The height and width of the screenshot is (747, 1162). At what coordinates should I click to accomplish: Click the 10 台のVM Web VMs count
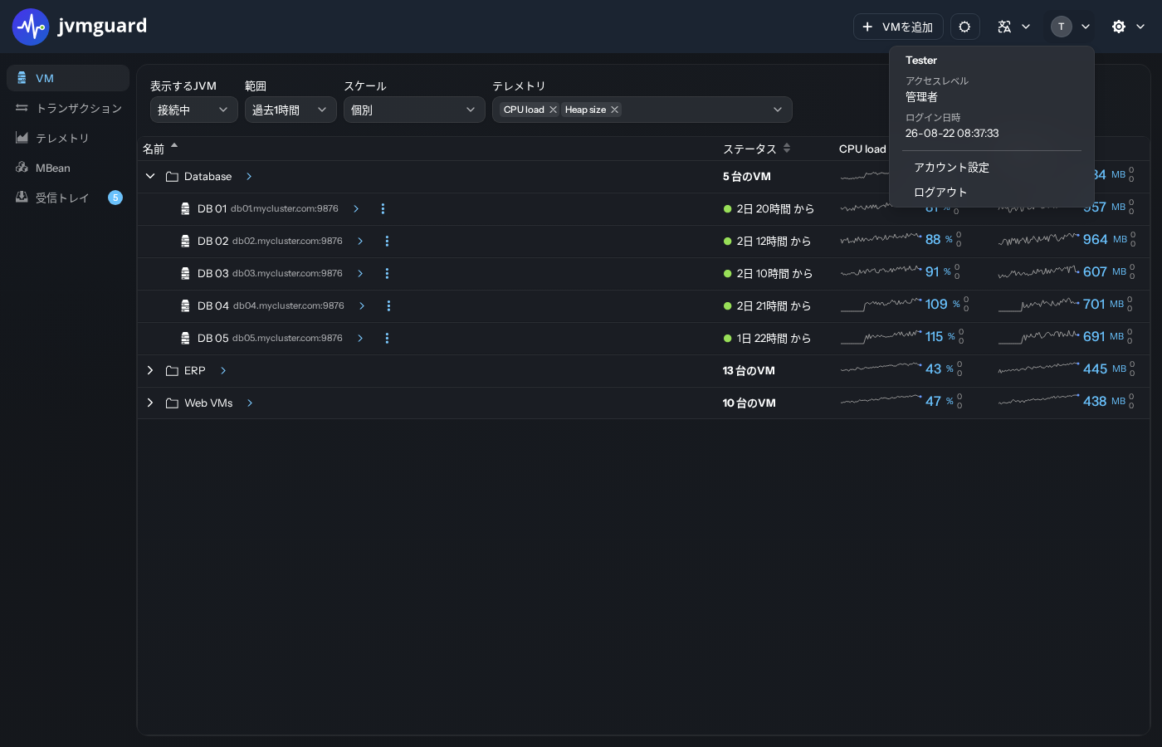[x=749, y=403]
